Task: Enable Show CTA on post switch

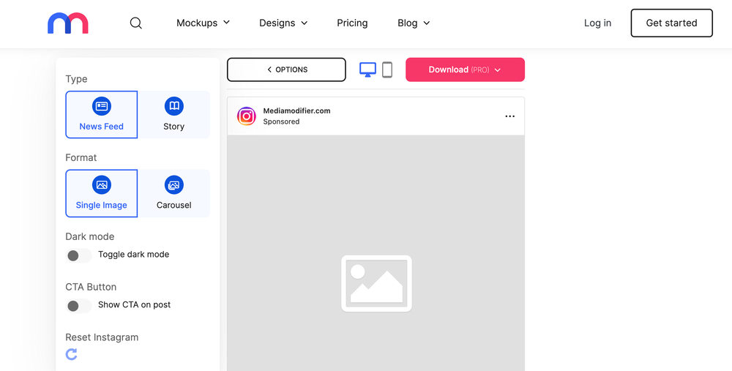Action: [78, 306]
